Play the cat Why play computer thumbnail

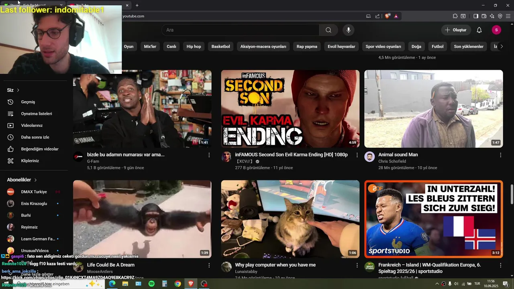point(290,219)
